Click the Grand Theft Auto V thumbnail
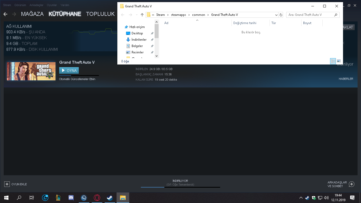The width and height of the screenshot is (361, 203). [31, 71]
